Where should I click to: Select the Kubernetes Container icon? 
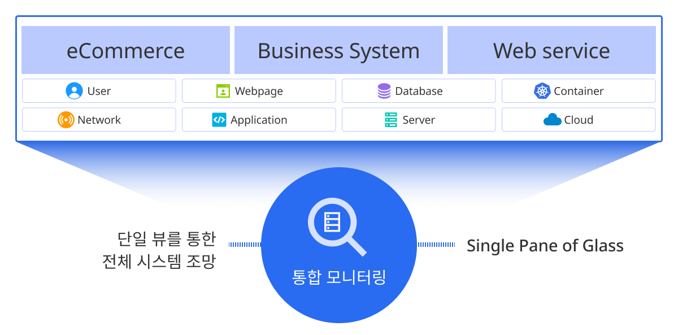pyautogui.click(x=542, y=90)
